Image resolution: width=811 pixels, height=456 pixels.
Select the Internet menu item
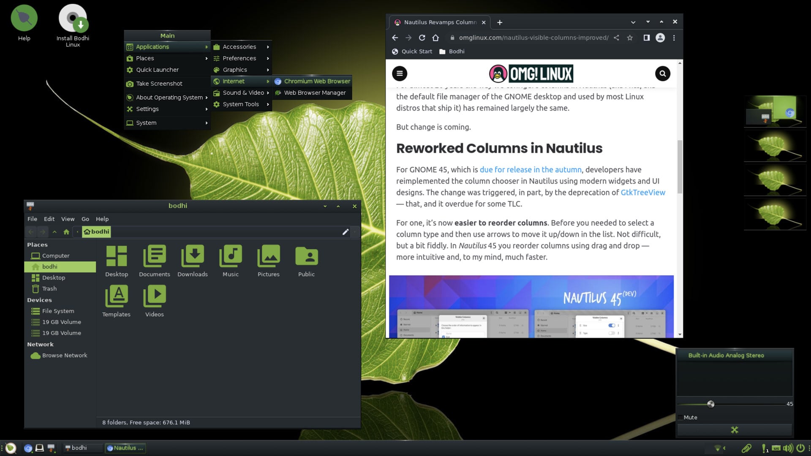pyautogui.click(x=234, y=81)
